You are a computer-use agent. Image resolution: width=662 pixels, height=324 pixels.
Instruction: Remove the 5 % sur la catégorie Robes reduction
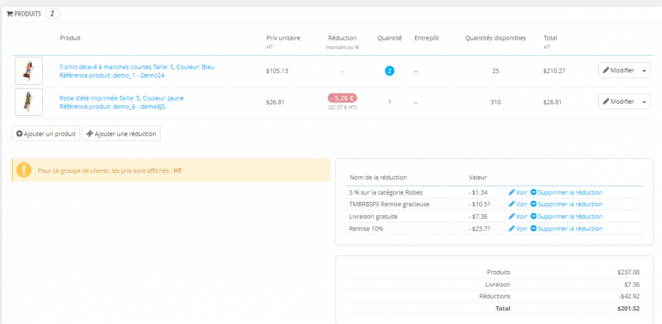[x=567, y=193]
